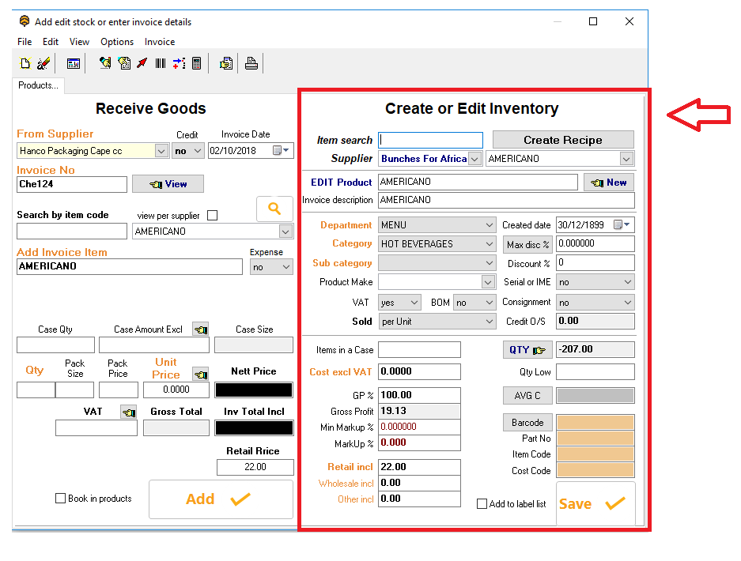Image resolution: width=741 pixels, height=561 pixels.
Task: Check the Add to label list box
Action: 482,504
